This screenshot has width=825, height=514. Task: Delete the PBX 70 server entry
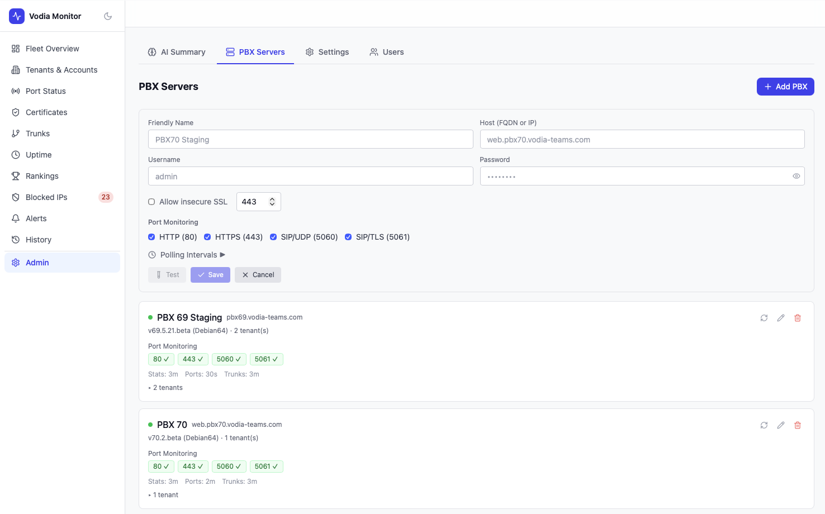point(798,425)
